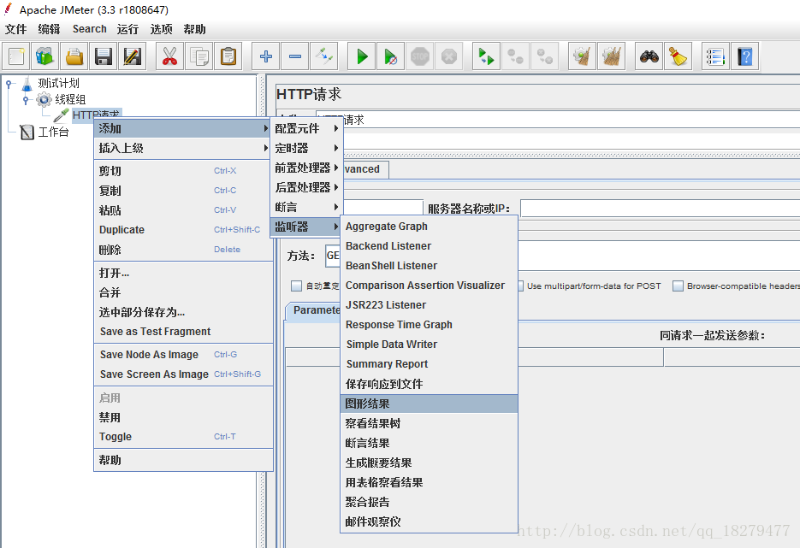Choose 用表格察看结果 listener
Screen dimensions: 800x548
click(x=429, y=483)
